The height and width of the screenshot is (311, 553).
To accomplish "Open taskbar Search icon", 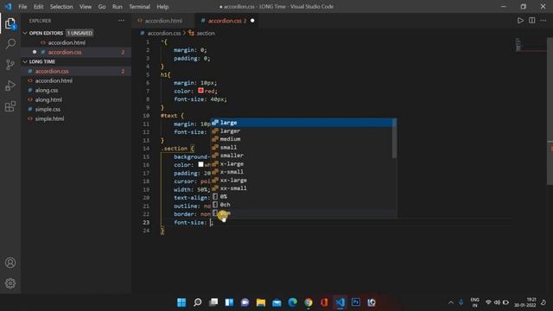I will (x=198, y=302).
